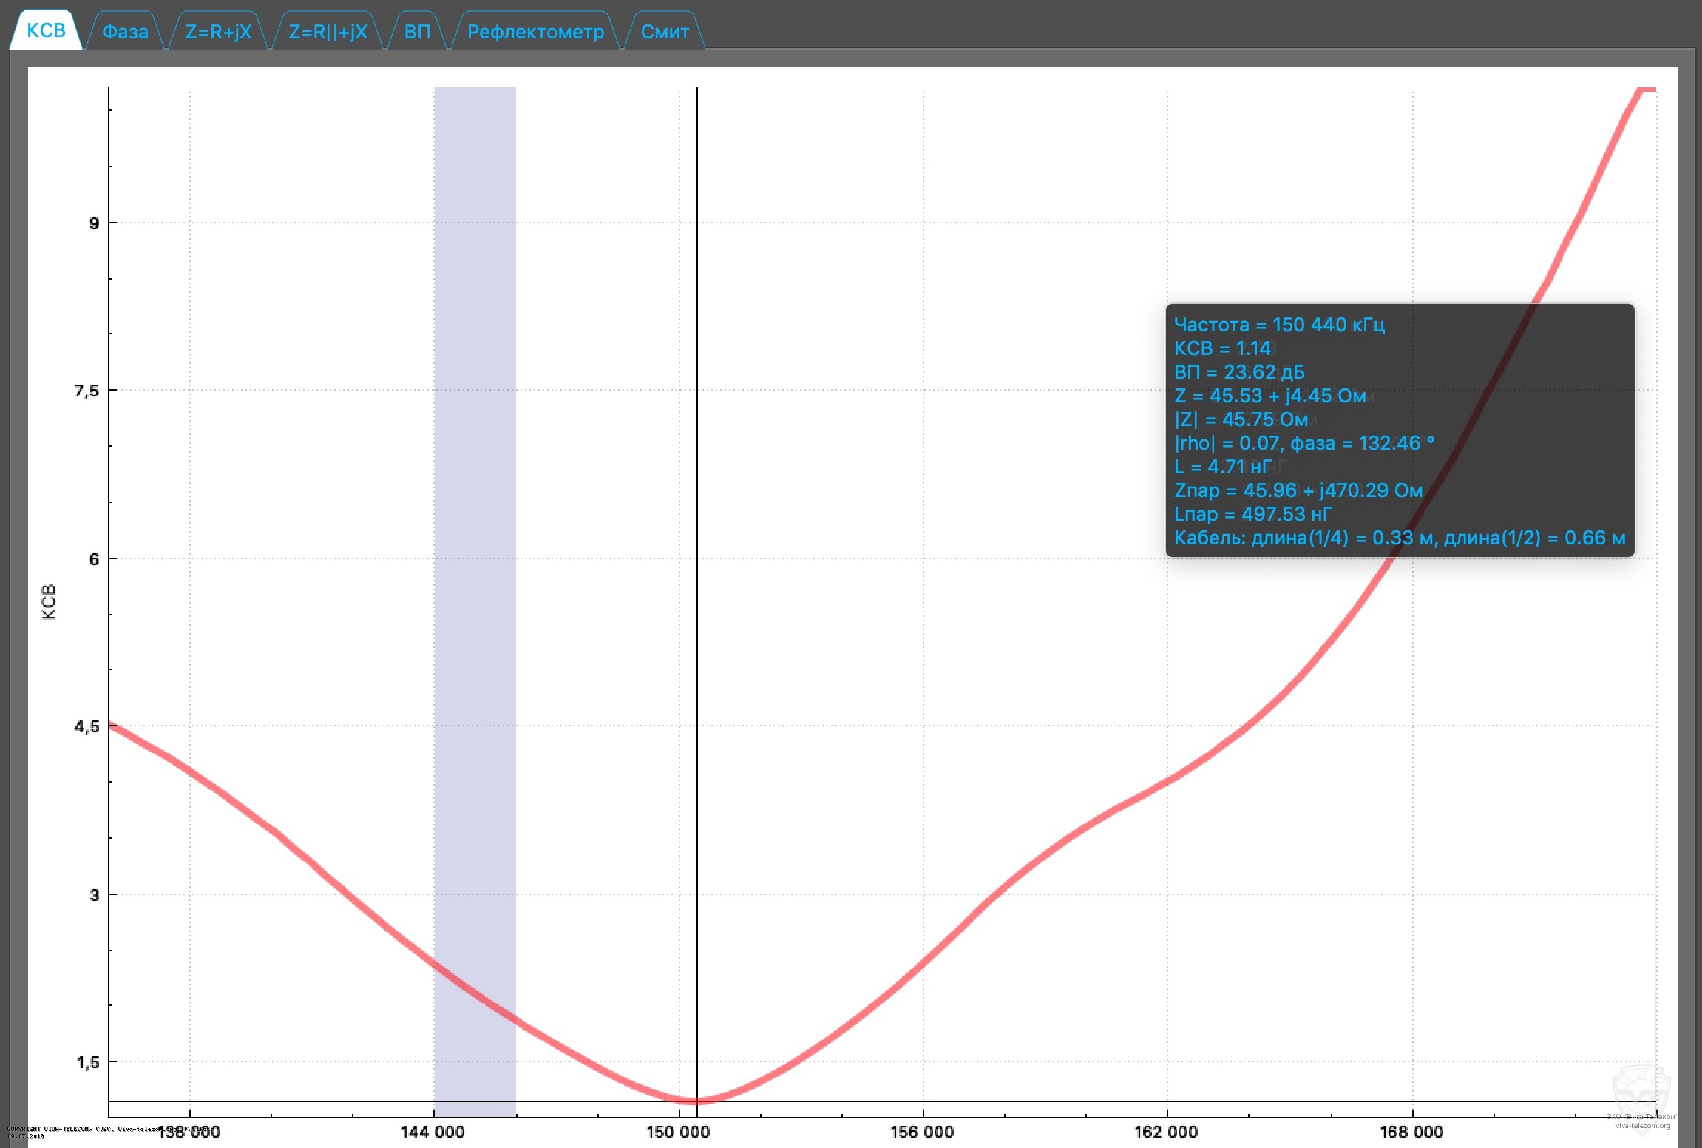
Task: Open the Смит chart tab
Action: tap(664, 32)
